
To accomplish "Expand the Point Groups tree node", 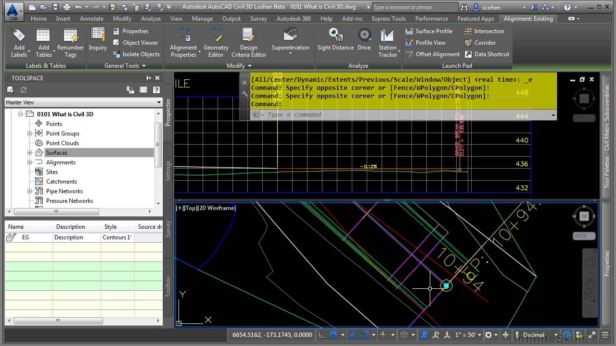I will (30, 134).
